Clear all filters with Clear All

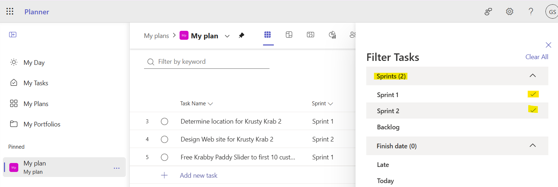pos(536,57)
